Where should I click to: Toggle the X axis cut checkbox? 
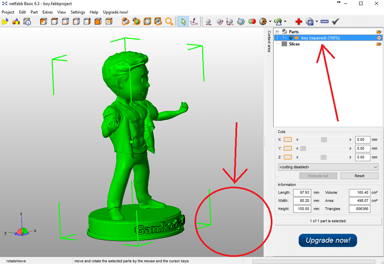[x=287, y=139]
